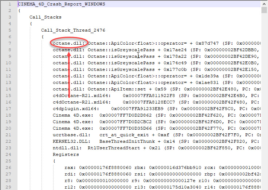Click line number 15 in the gutter
Screen dimensions: 268x190
pos(8,96)
